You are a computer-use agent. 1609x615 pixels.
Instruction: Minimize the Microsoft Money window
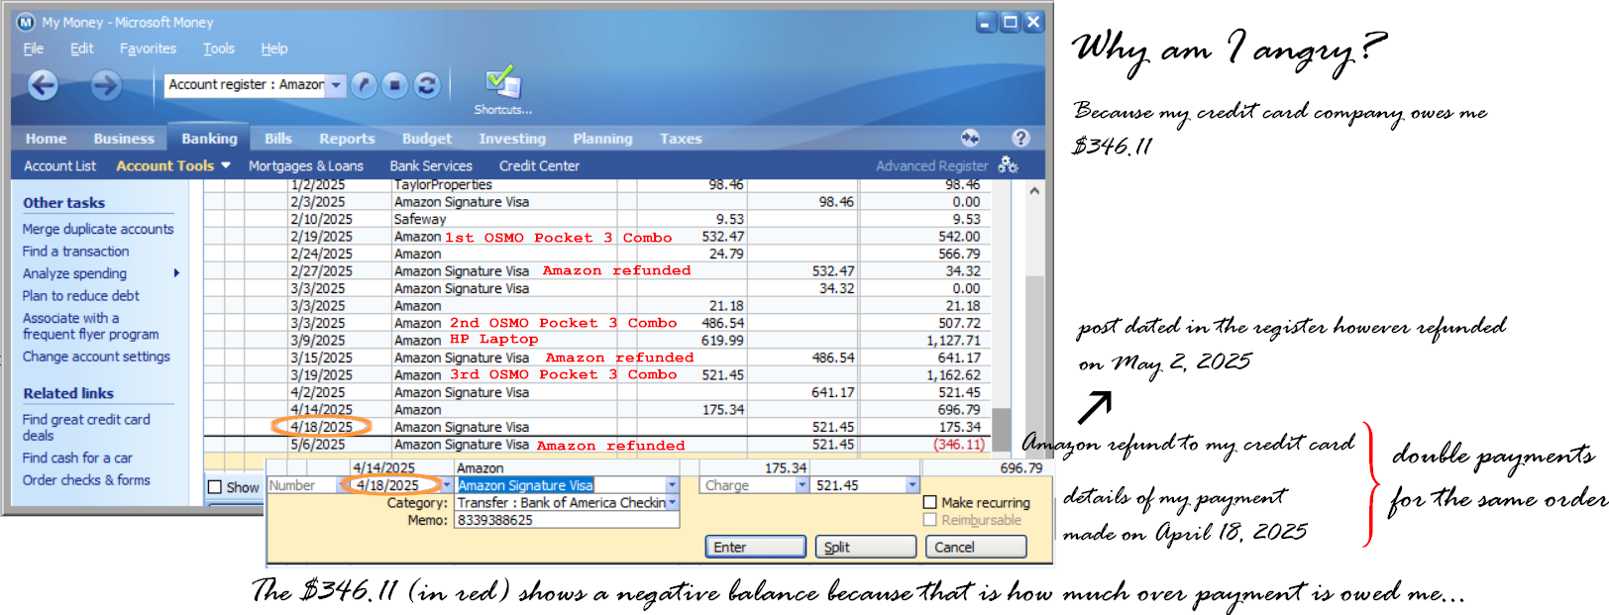click(x=986, y=22)
